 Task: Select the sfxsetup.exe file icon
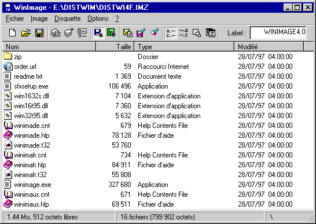point(8,86)
